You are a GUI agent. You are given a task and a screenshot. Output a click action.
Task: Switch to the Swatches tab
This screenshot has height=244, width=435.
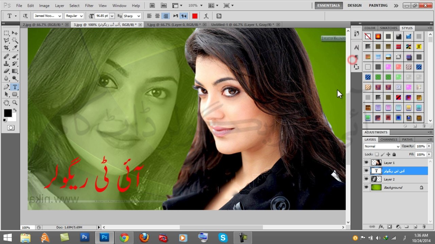coord(388,28)
